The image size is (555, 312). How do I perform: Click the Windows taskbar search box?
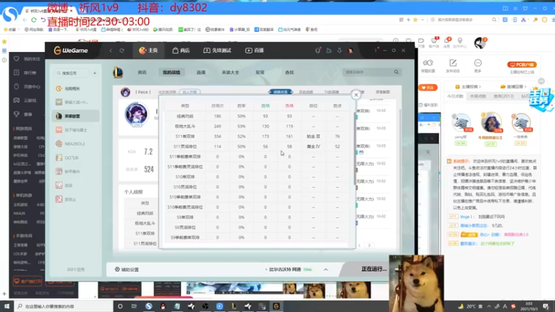click(x=64, y=306)
